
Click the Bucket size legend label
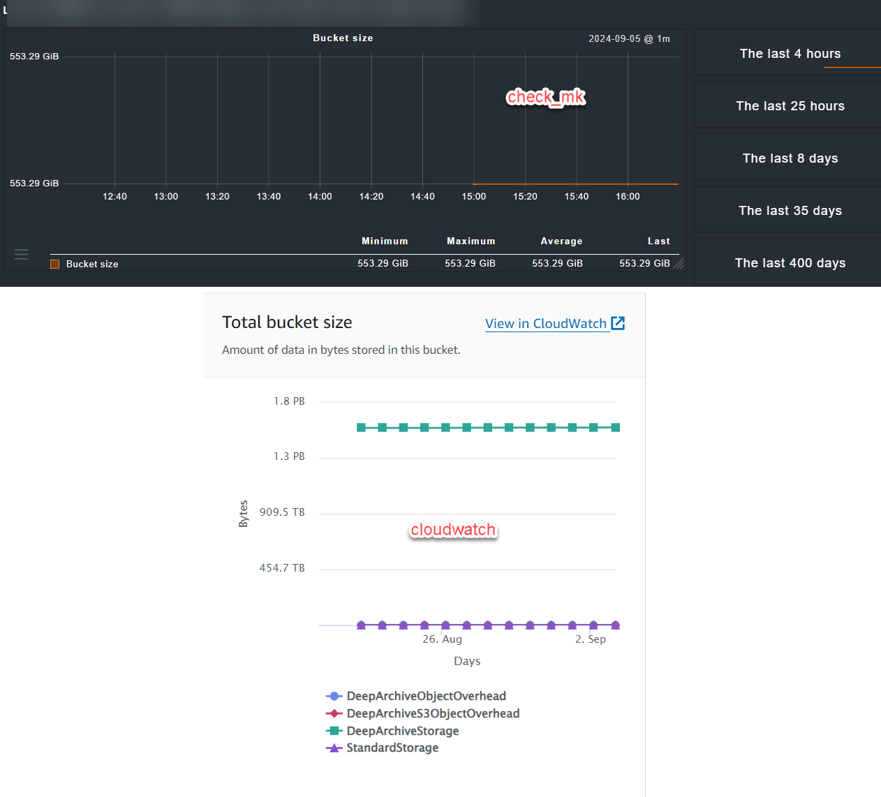92,264
